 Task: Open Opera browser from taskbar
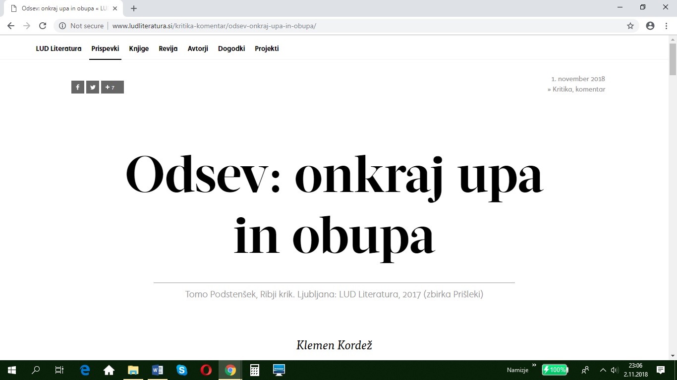(206, 370)
